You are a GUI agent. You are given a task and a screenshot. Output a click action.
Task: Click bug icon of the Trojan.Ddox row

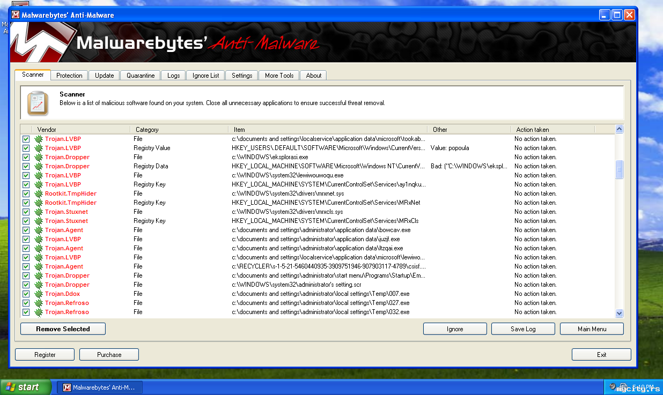[39, 294]
